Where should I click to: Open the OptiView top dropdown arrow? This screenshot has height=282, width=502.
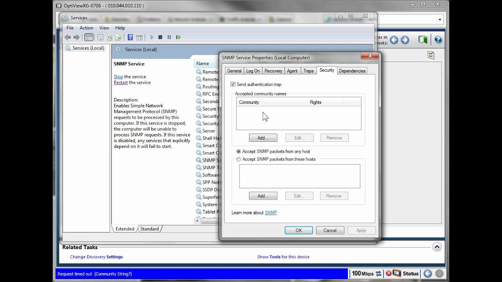[440, 20]
